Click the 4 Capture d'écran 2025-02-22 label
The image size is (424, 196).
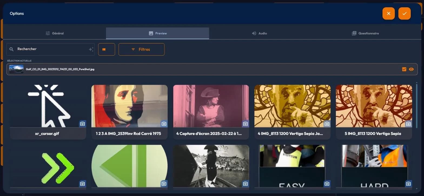[x=209, y=134]
